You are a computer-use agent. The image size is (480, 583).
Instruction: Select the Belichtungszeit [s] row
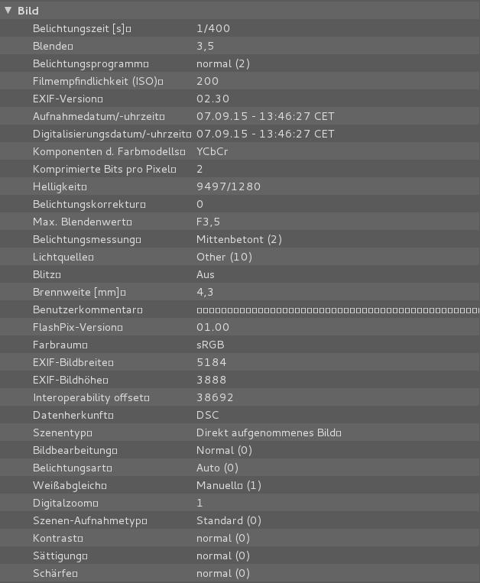coord(82,28)
